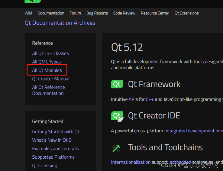Screen dimensions: 223x171
Task: Open Examples and Tutorials link
Action: click(56, 149)
